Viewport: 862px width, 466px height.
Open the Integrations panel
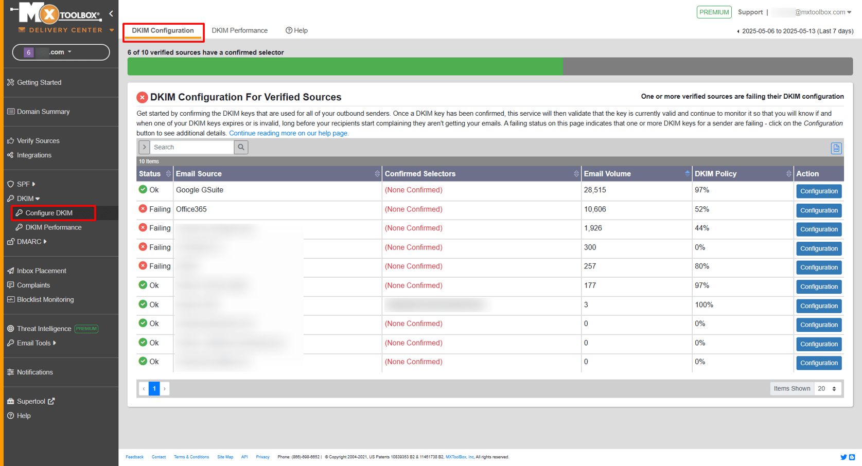tap(34, 155)
